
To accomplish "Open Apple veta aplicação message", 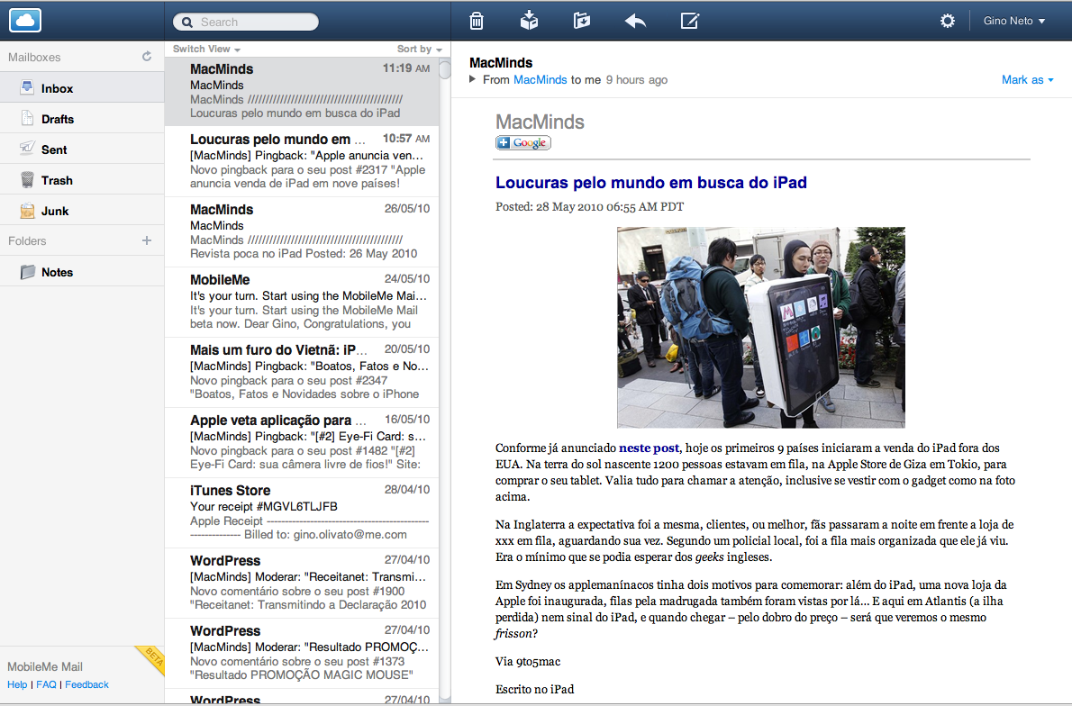I will [302, 443].
